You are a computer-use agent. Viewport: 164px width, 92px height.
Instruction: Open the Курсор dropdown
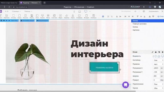158,88
